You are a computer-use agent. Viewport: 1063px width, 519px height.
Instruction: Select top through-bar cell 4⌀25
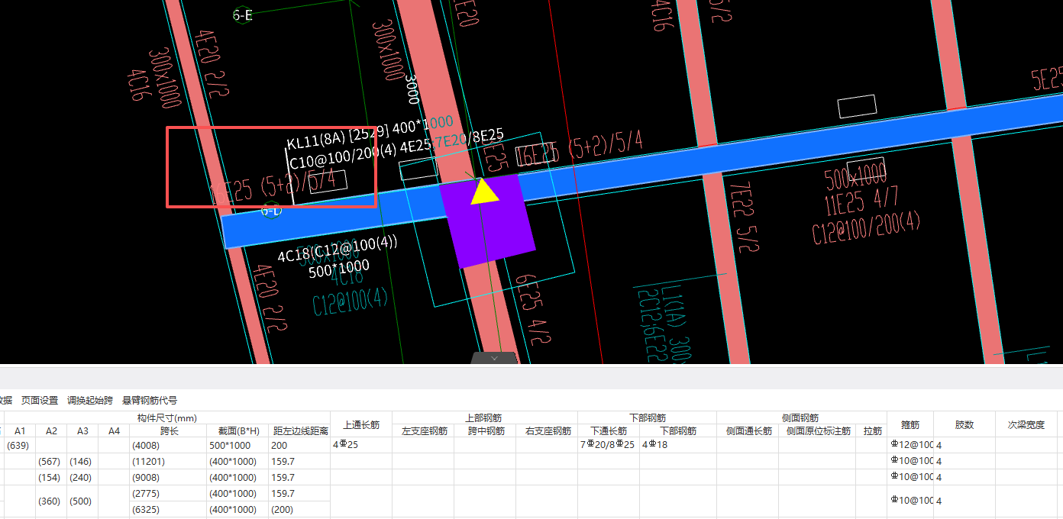(361, 445)
